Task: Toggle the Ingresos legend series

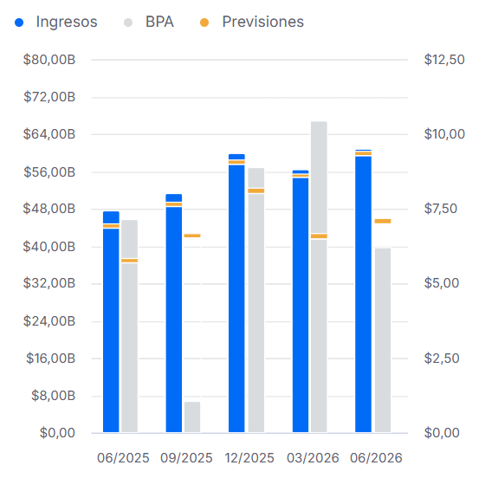Action: click(x=56, y=23)
